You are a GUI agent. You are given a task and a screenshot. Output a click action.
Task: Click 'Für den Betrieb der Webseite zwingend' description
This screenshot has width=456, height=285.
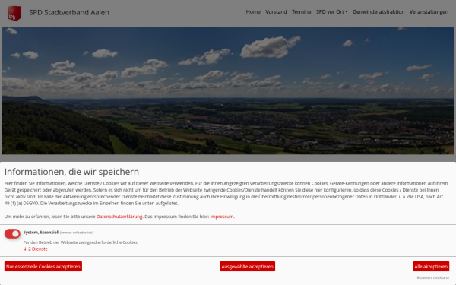pos(81,242)
